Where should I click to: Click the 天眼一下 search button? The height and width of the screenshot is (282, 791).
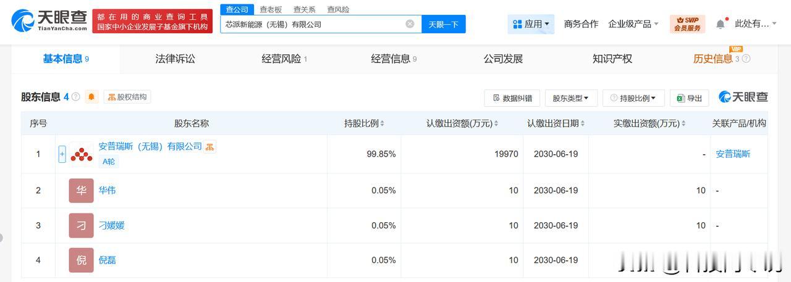click(444, 24)
